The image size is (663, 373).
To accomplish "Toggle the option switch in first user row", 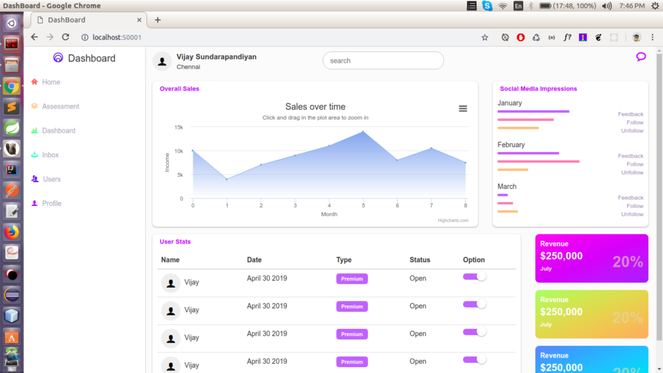I will point(474,277).
